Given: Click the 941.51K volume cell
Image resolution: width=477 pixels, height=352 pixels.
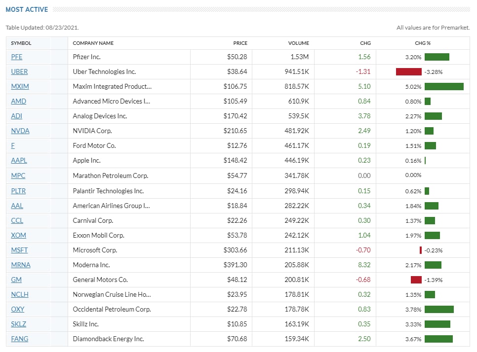Looking at the screenshot, I should tap(297, 71).
